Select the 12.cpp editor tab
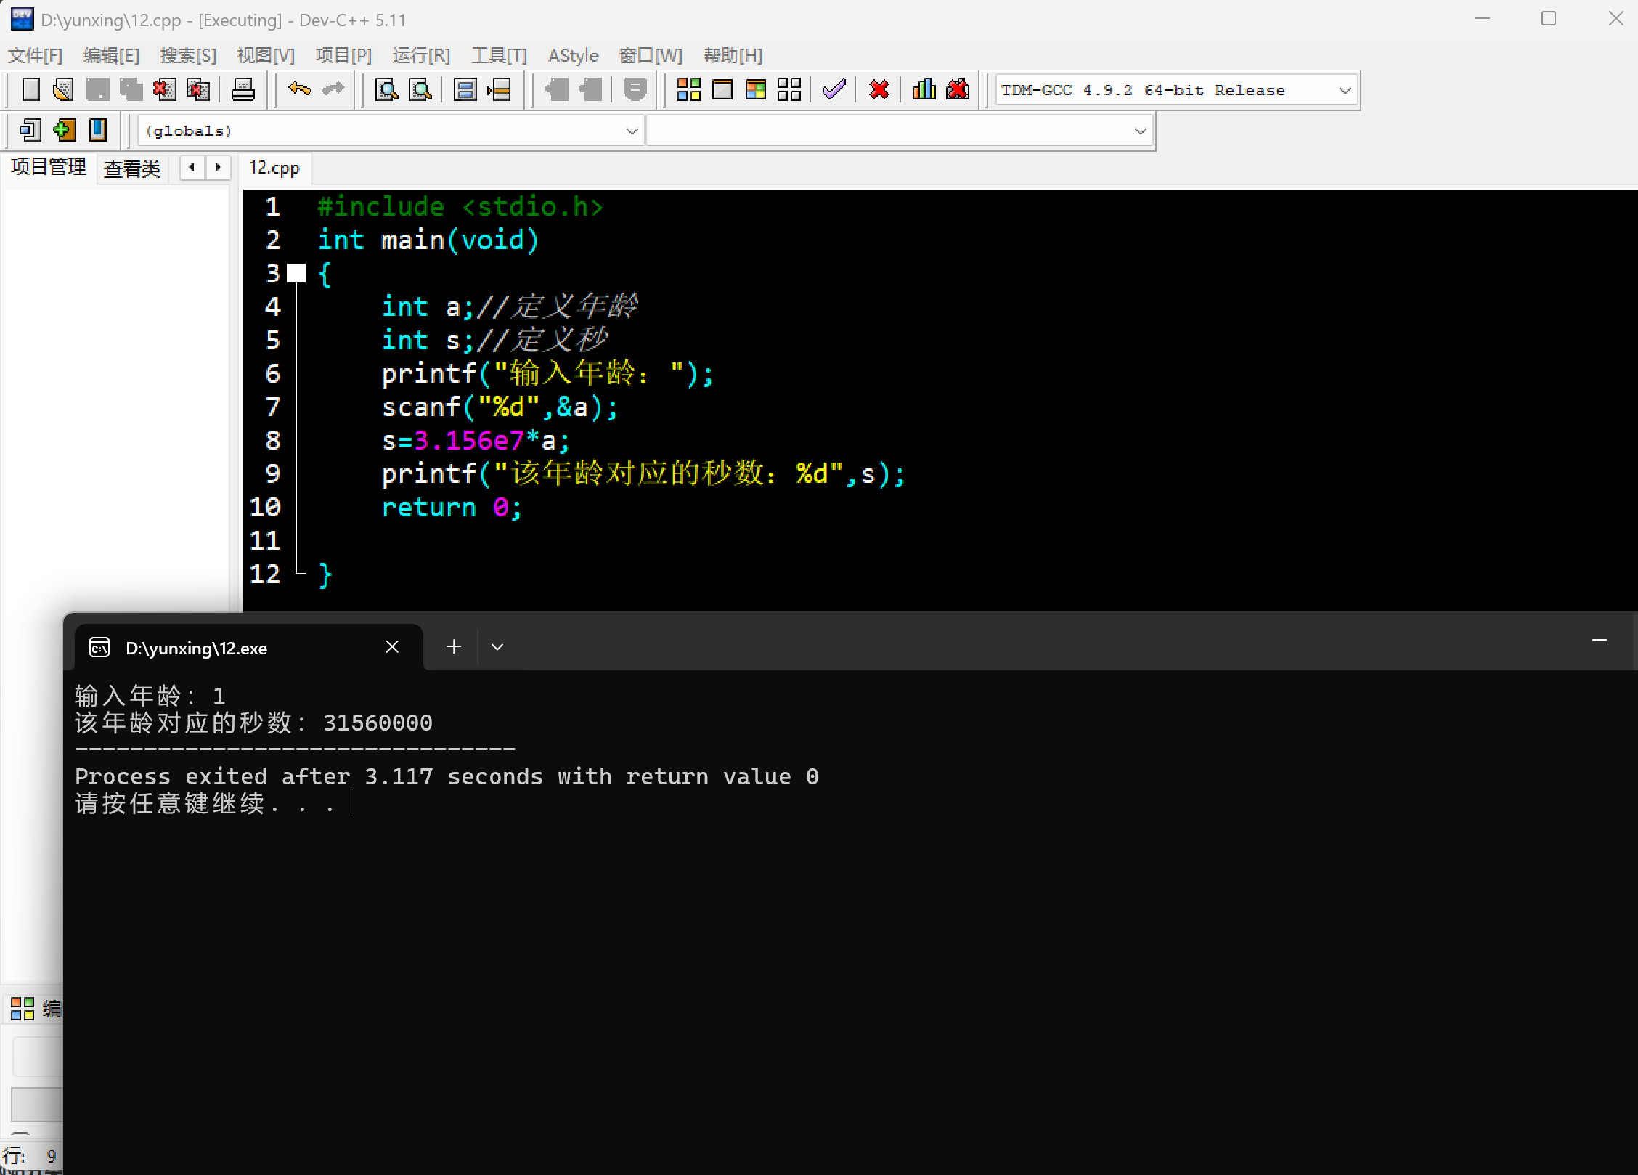 click(274, 168)
